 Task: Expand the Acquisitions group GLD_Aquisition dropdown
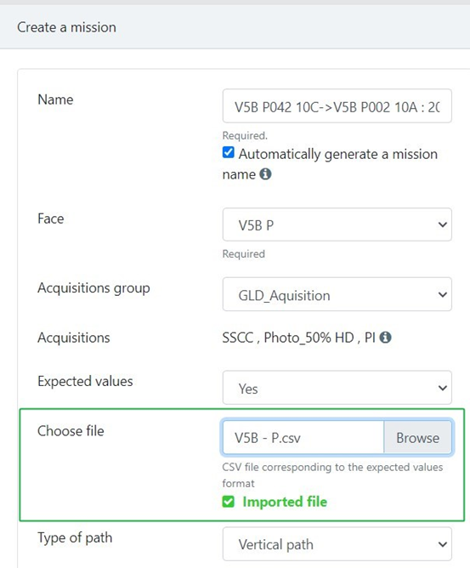pos(337,294)
